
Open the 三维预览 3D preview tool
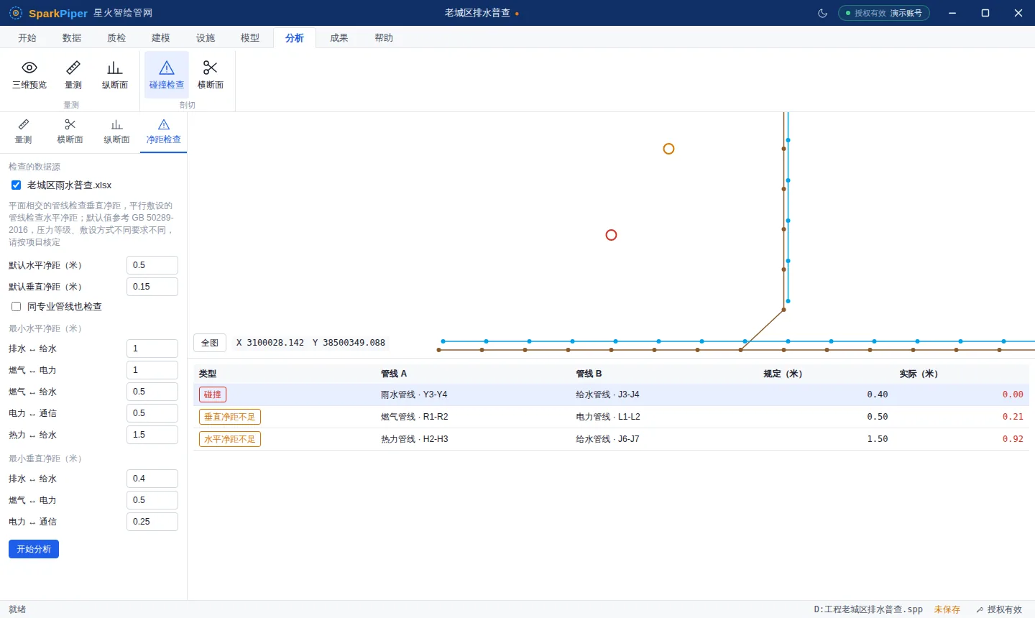coord(29,75)
